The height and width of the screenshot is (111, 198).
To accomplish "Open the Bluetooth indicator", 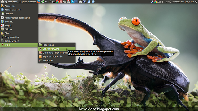I will tap(162, 2).
